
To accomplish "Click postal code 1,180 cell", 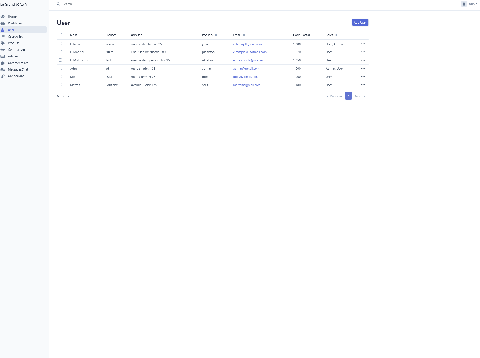I will coord(297,85).
